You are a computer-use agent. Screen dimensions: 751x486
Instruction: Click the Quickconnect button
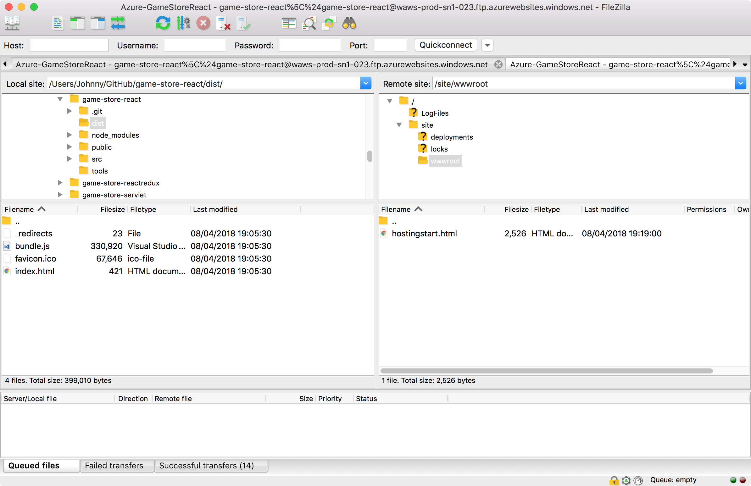[x=446, y=45]
